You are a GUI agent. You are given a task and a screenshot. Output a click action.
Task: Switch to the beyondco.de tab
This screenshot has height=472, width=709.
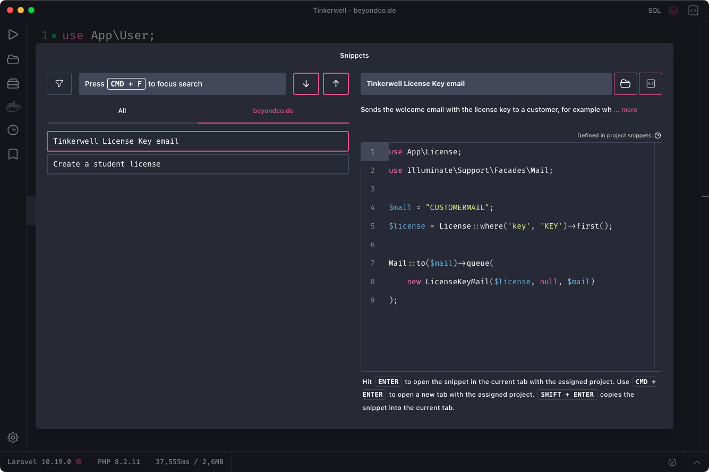pyautogui.click(x=273, y=111)
